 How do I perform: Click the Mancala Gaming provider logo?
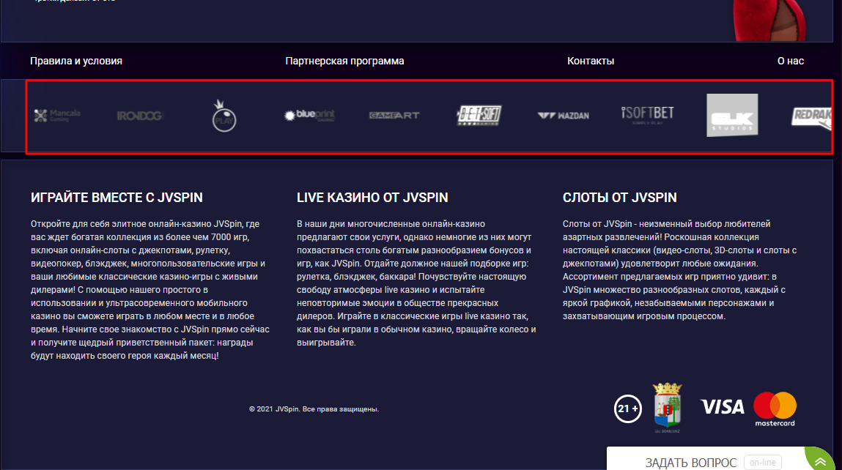coord(57,116)
